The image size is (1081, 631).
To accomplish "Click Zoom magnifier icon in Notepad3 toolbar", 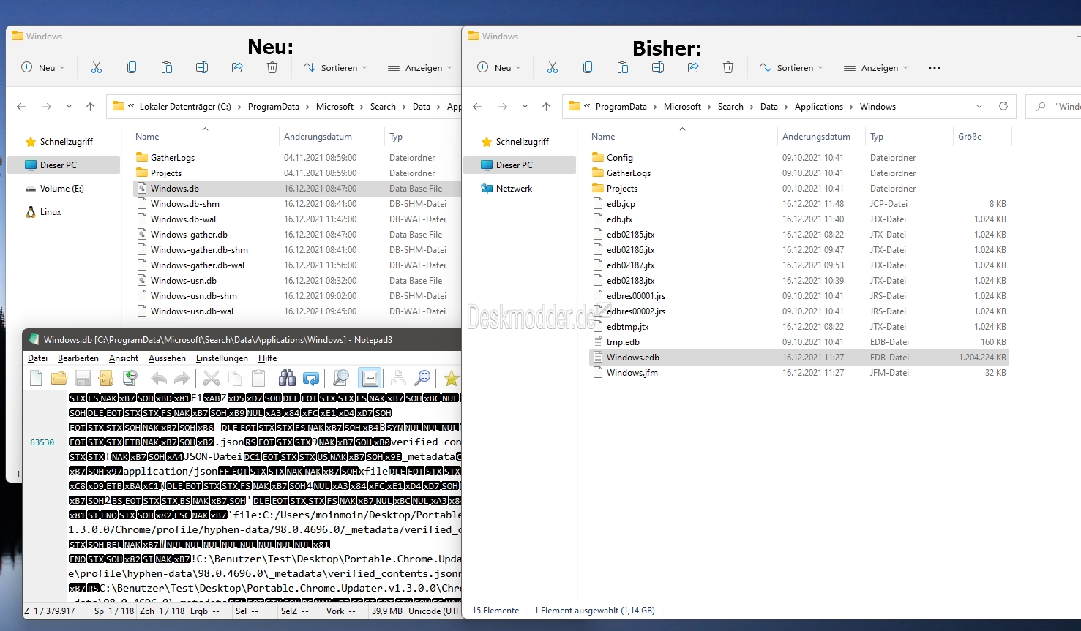I will click(x=422, y=378).
